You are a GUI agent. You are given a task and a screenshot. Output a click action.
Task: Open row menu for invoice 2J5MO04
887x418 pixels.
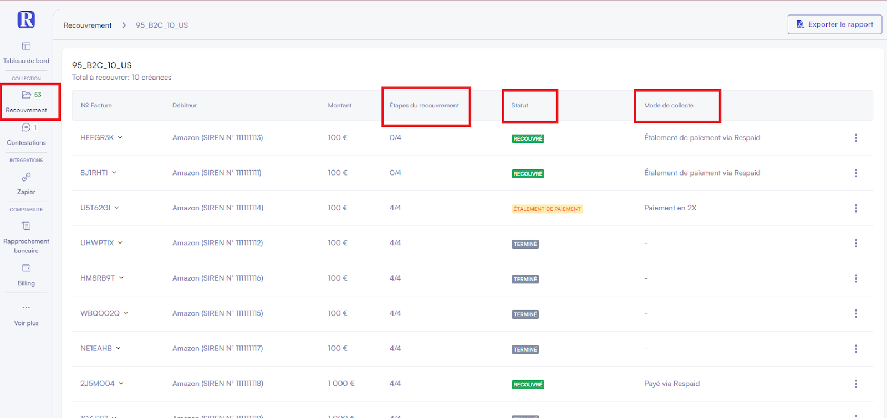(x=856, y=384)
